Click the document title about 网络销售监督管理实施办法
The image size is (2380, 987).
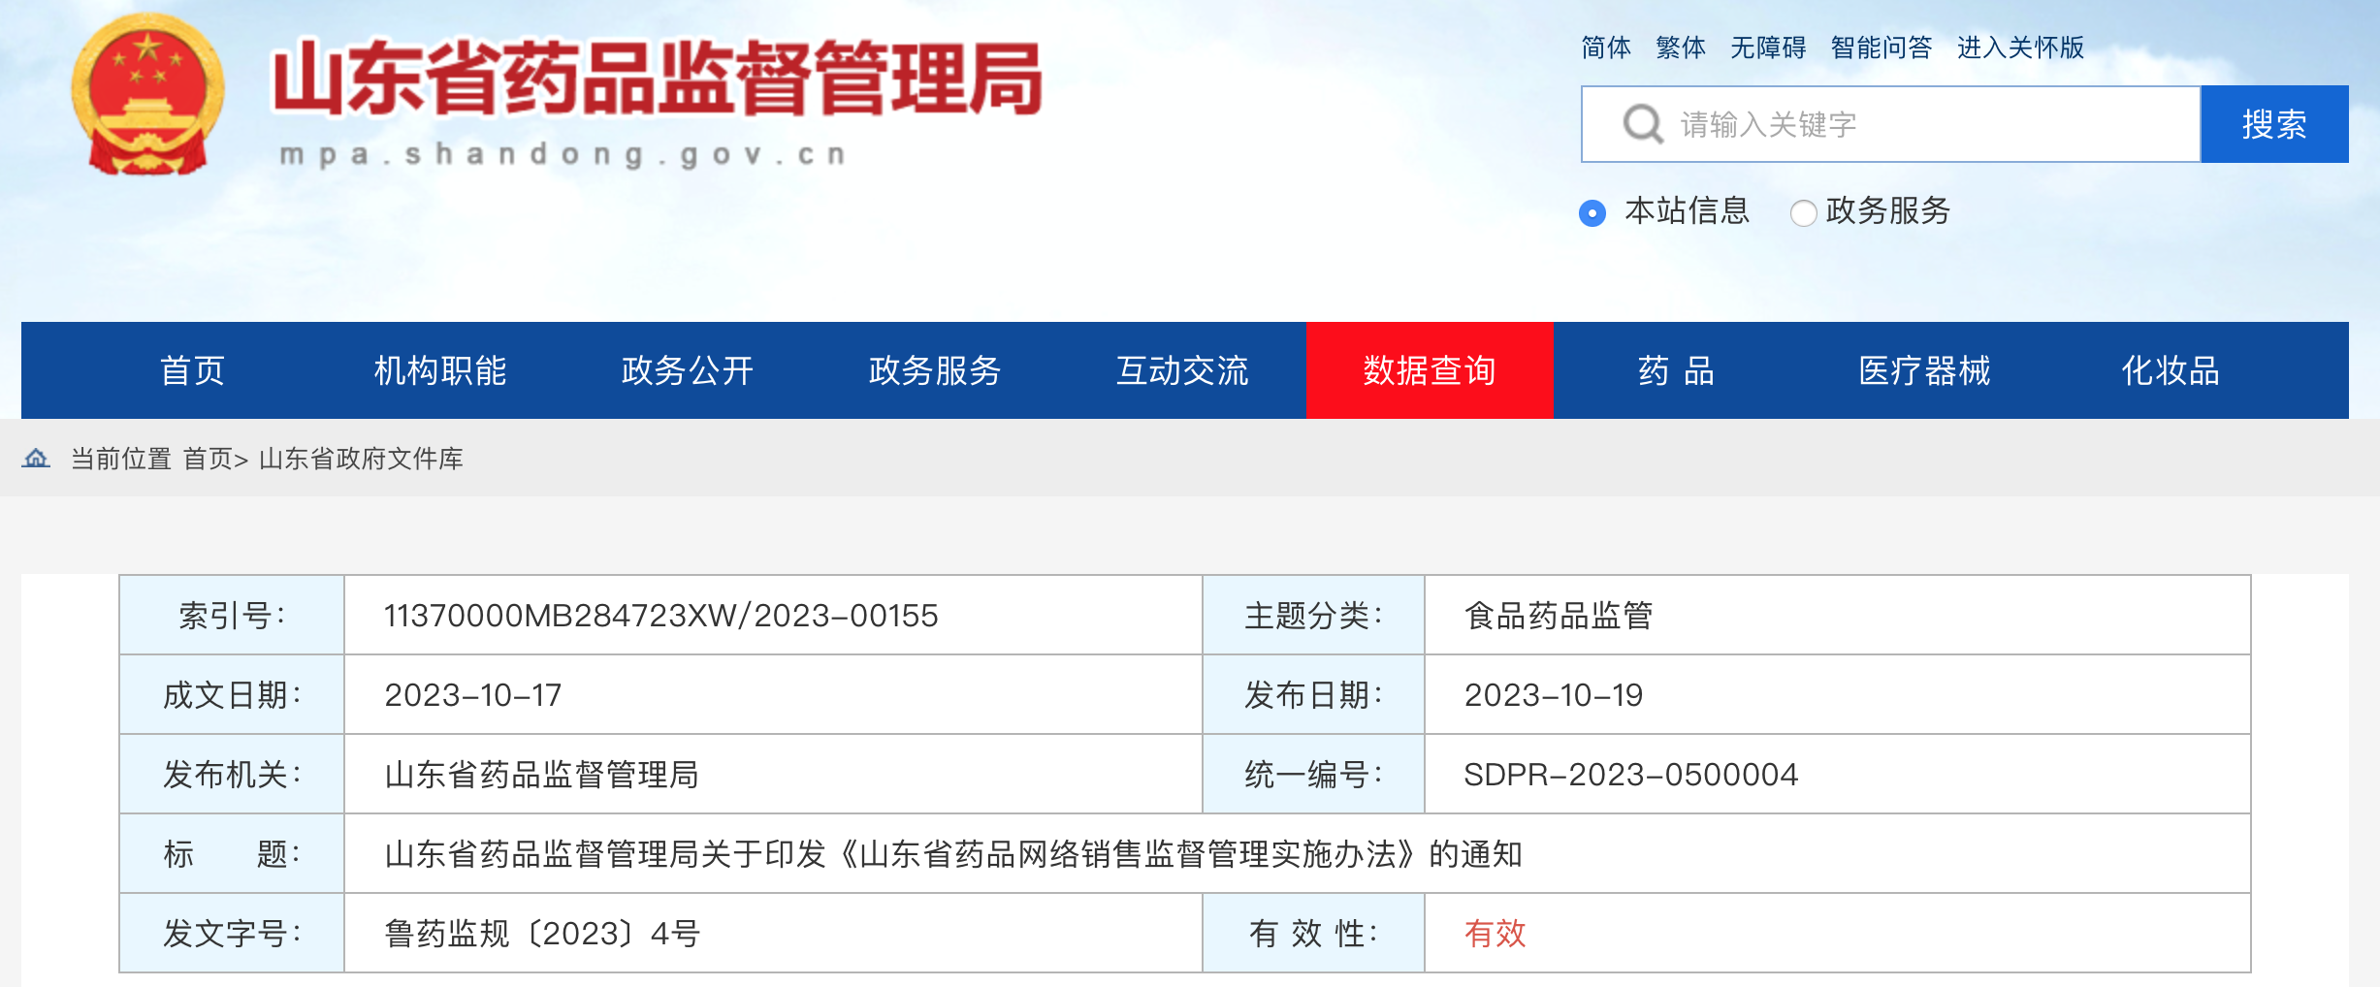point(953,854)
